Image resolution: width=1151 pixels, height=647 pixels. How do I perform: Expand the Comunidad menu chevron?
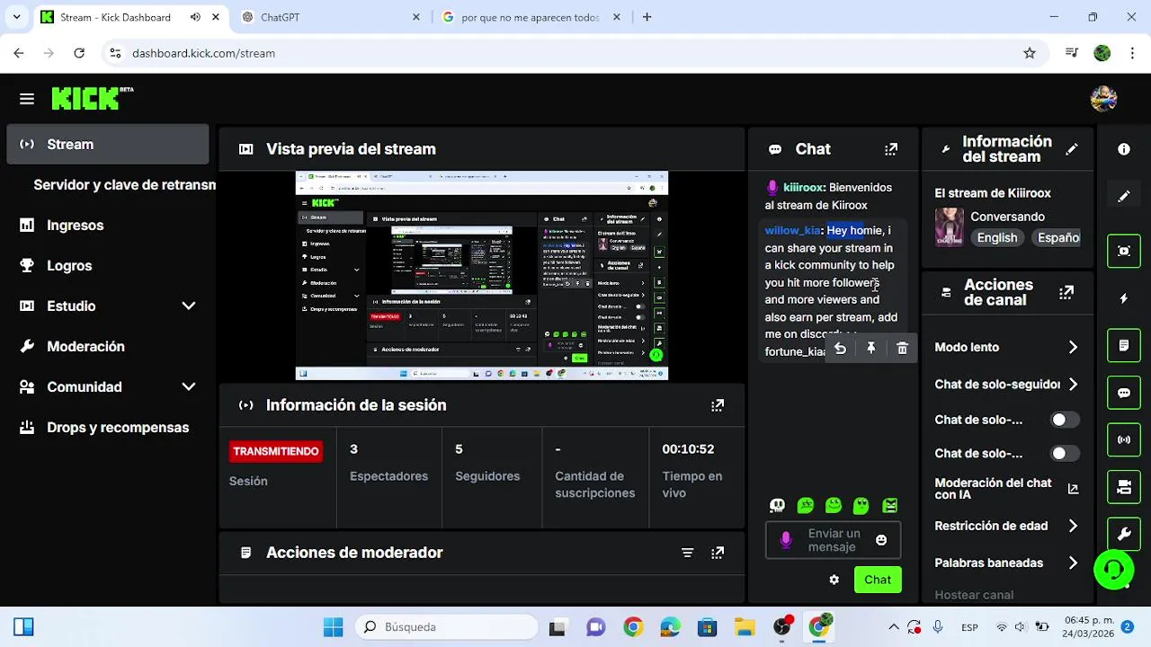[189, 387]
